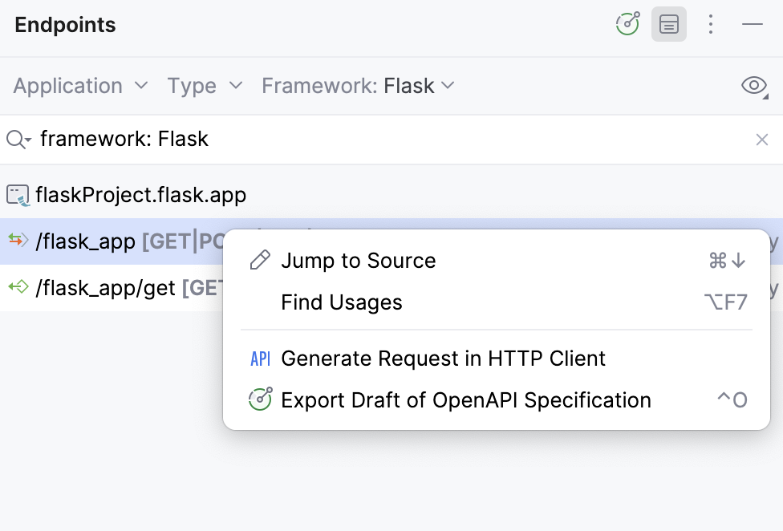Open the Application filter dropdown
This screenshot has width=783, height=531.
click(x=78, y=86)
